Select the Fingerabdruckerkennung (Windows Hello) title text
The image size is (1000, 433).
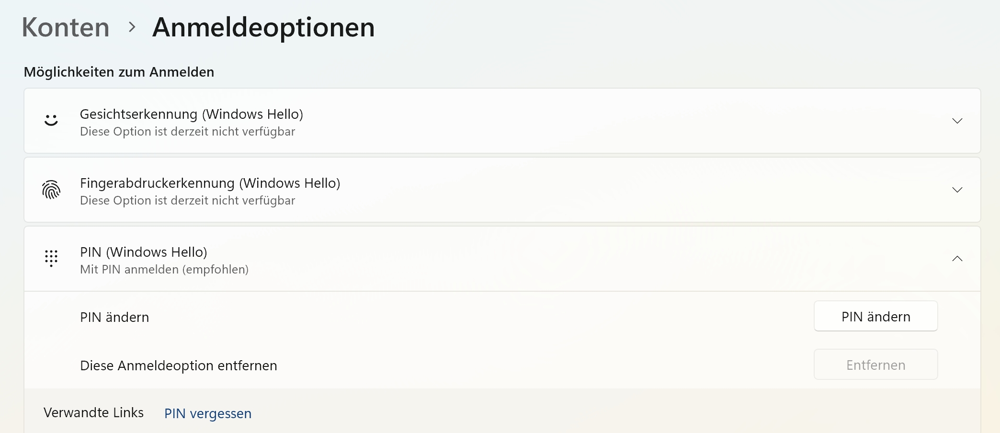pyautogui.click(x=210, y=183)
